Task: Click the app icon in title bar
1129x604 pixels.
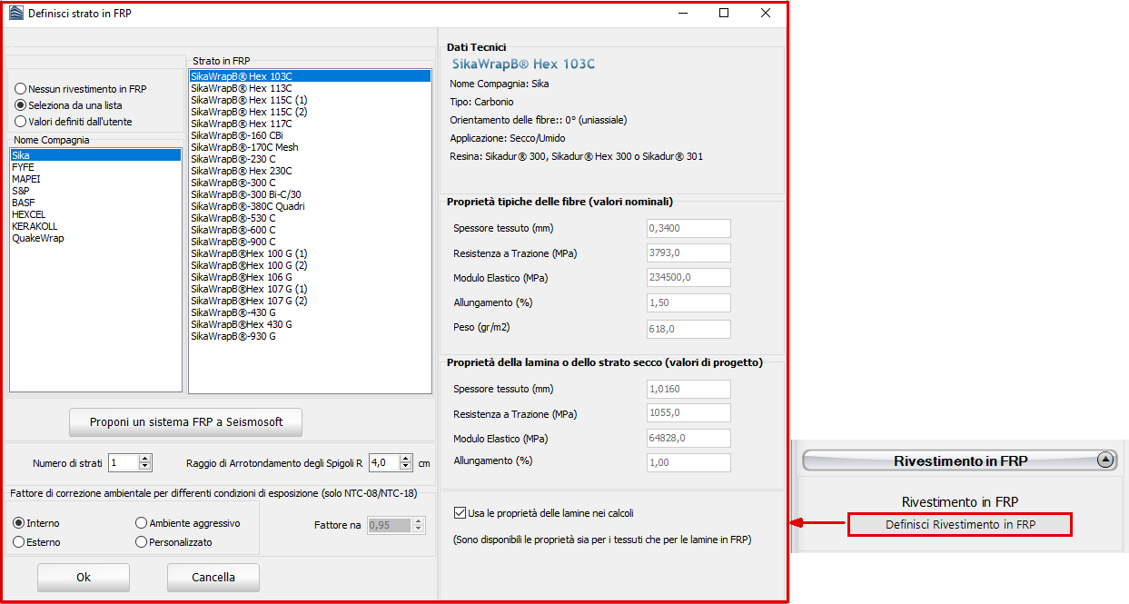Action: pos(15,14)
